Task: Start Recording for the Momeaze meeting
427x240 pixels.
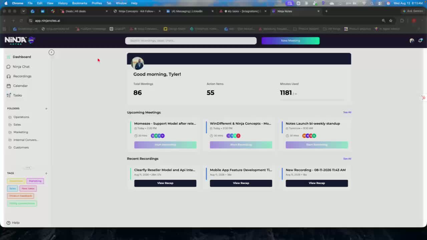Action: coord(165,145)
